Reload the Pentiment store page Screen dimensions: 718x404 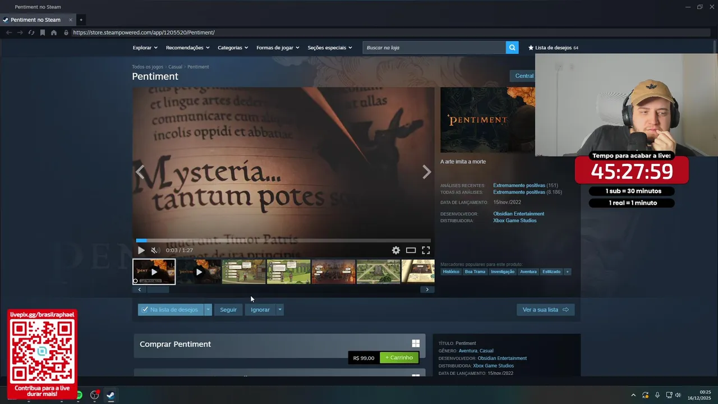(x=31, y=33)
